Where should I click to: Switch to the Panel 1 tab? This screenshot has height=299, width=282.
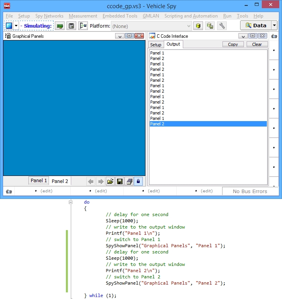pos(39,181)
